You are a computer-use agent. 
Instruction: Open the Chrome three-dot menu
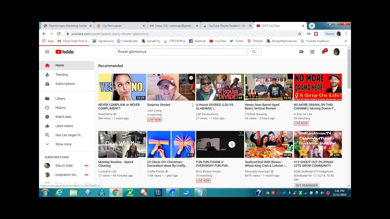(x=346, y=34)
